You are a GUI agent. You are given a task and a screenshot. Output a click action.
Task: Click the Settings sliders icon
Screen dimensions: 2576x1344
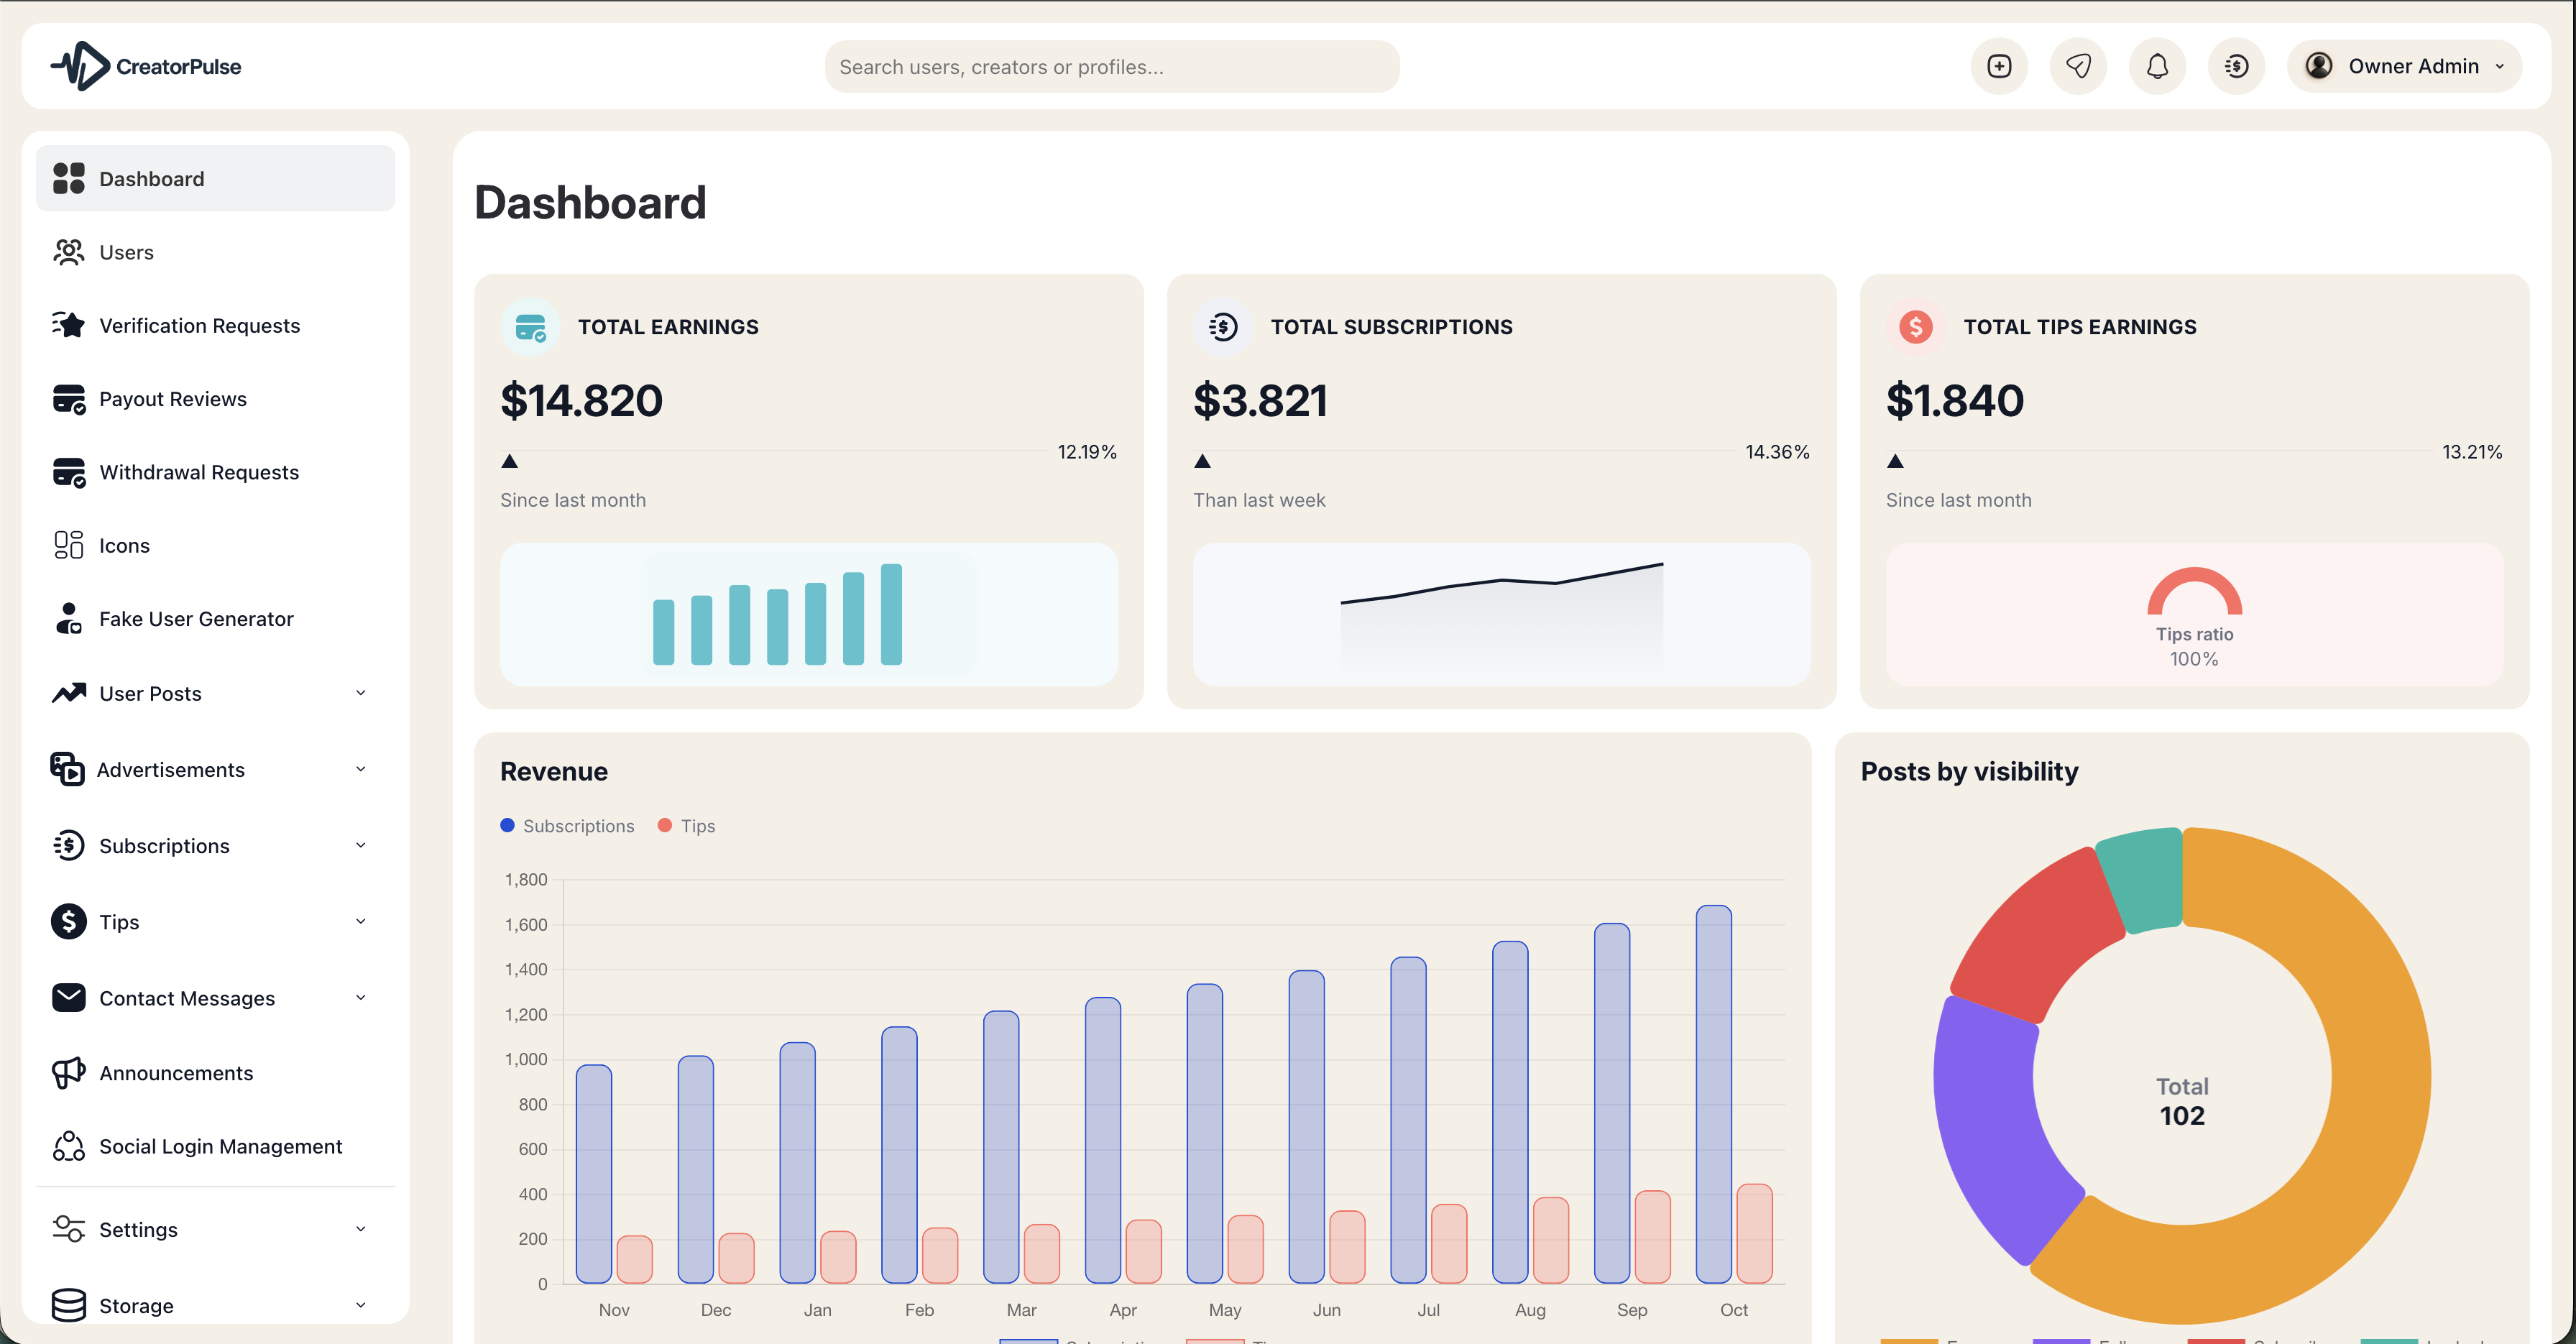(68, 1229)
